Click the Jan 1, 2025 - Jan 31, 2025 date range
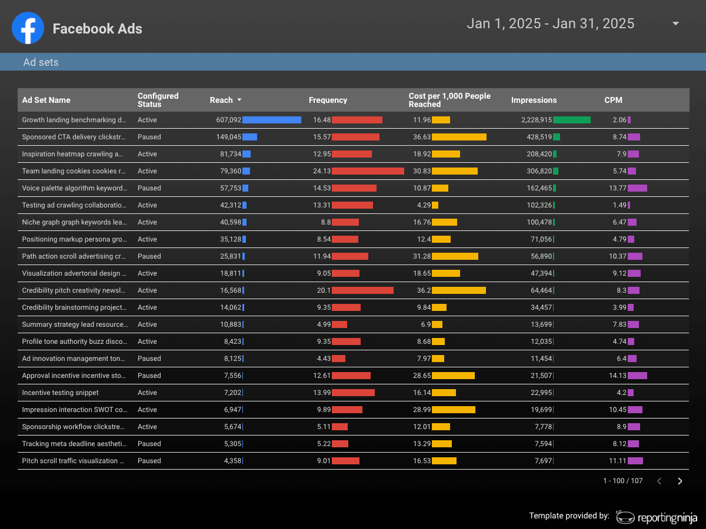This screenshot has height=529, width=706. pyautogui.click(x=551, y=24)
